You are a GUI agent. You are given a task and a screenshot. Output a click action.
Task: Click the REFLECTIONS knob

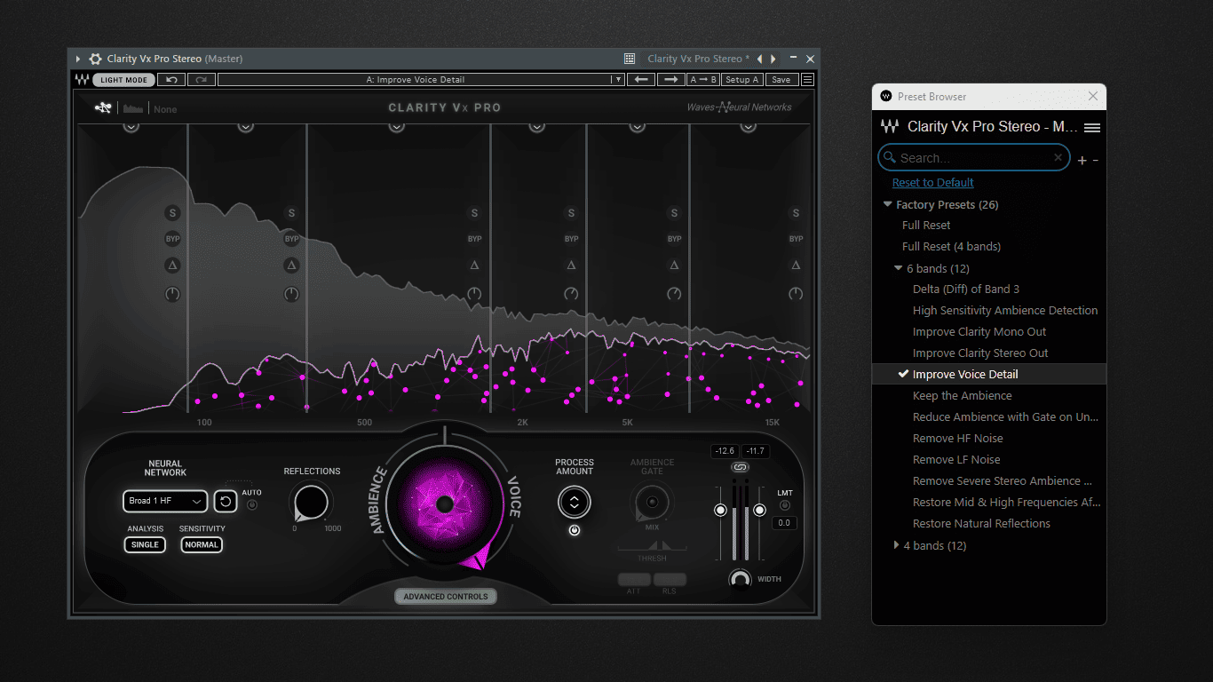point(311,502)
